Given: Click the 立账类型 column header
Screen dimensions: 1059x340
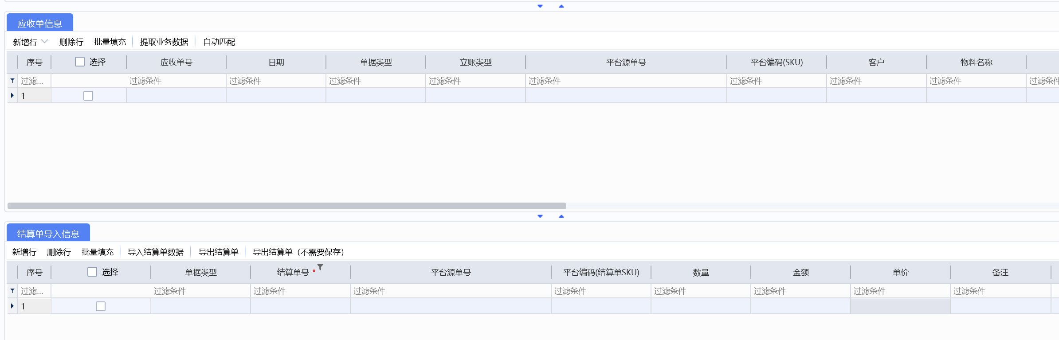Looking at the screenshot, I should click(x=476, y=62).
